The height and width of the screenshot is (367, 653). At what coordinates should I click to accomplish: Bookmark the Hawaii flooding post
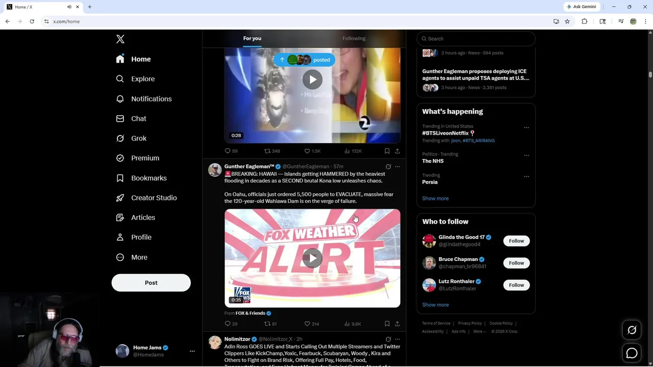pos(387,324)
